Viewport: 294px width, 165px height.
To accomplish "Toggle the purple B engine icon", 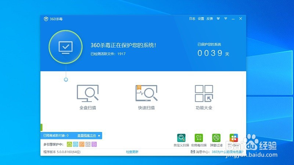I will click(x=94, y=144).
